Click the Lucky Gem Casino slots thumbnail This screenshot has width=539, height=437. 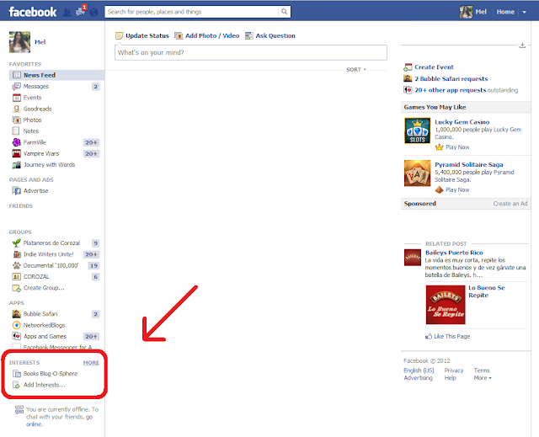coord(418,131)
